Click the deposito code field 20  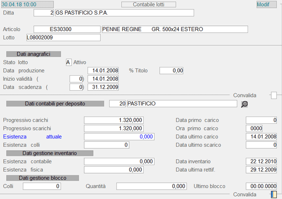click(x=117, y=103)
